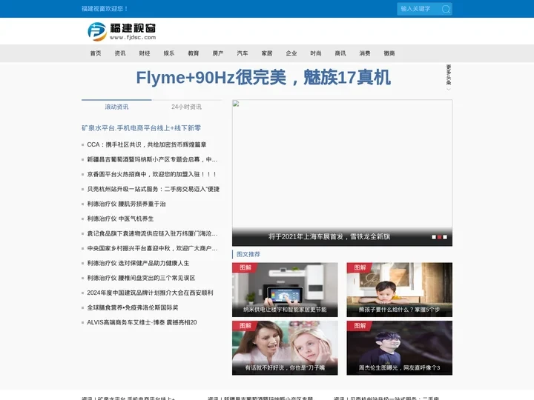Open 利德治疗仪 中医气机养生 link
Screen dimensions: 534x400
click(x=120, y=219)
